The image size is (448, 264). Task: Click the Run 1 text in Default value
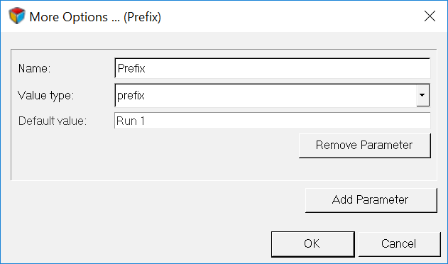(131, 121)
